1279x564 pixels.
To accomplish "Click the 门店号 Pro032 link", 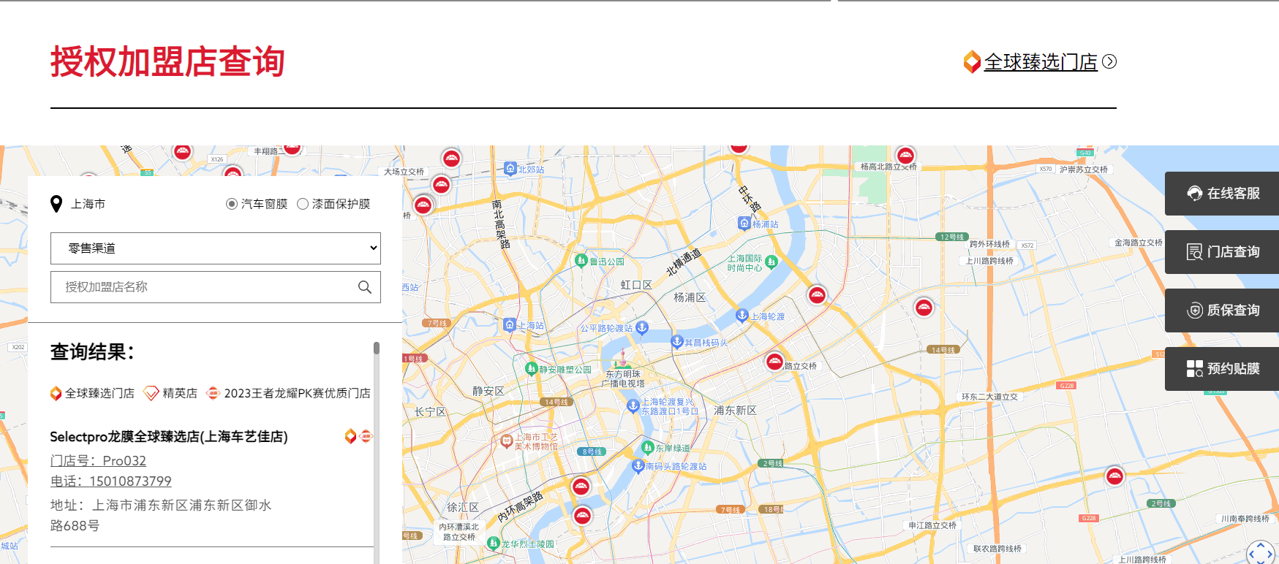I will point(98,461).
